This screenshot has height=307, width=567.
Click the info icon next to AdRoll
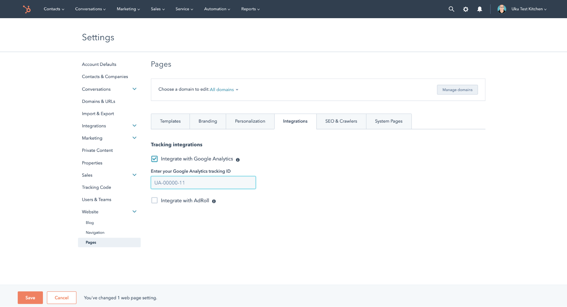point(214,201)
